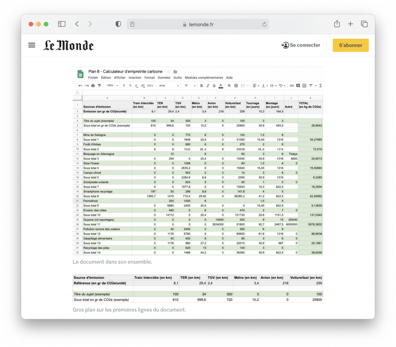Open the Données menu
Screen dimensions: 396x347
click(164, 77)
